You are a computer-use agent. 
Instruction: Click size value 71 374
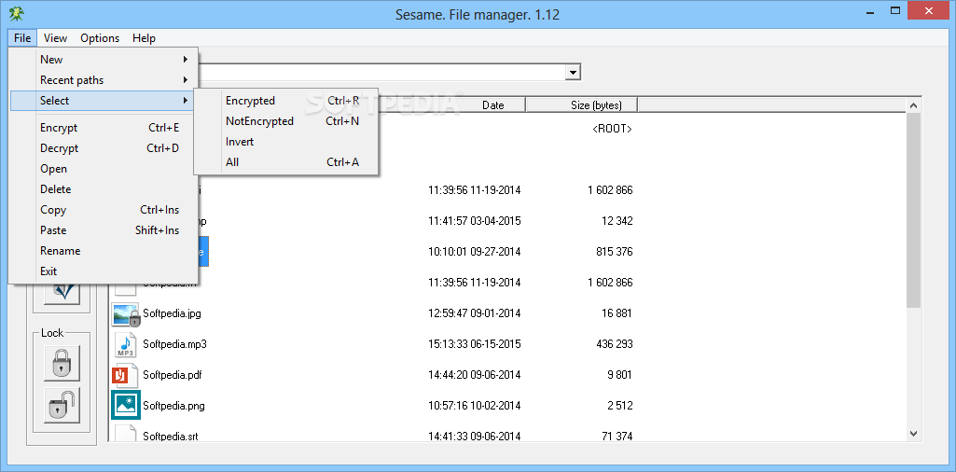point(617,436)
